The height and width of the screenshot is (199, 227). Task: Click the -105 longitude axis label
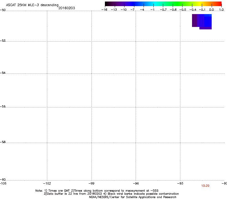coord(3,183)
